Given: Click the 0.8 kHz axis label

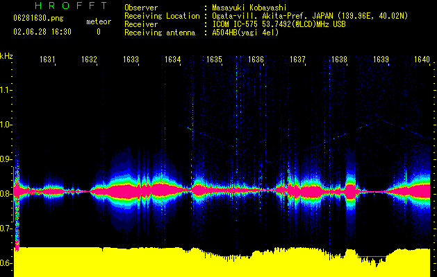Looking at the screenshot, I should (5, 194).
